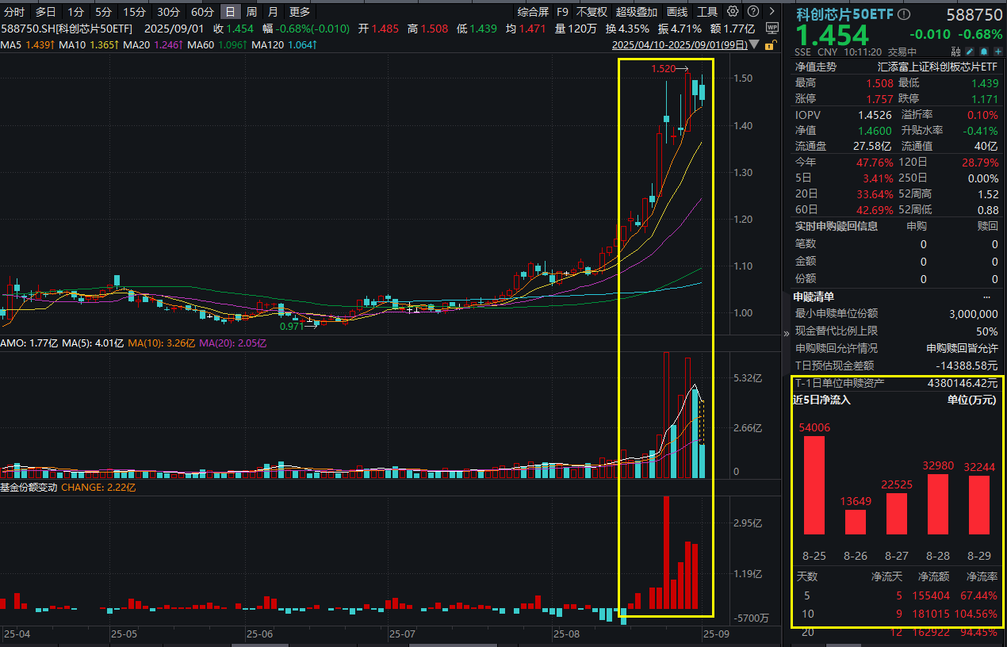Select the 周 weekly period tab
Viewport: 1007px width, 647px height.
point(251,12)
